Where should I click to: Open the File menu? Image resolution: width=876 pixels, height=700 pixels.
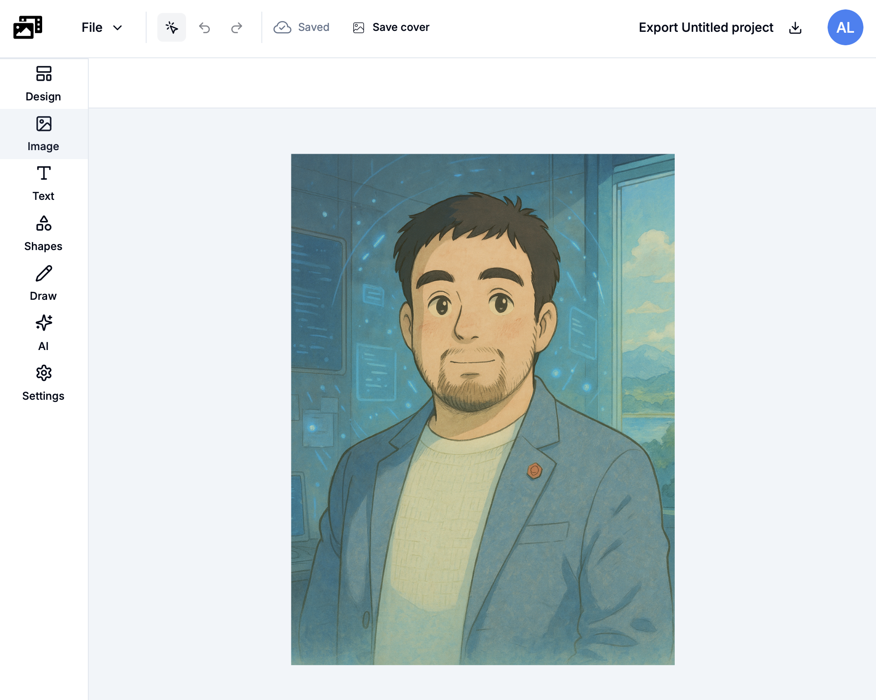[92, 27]
